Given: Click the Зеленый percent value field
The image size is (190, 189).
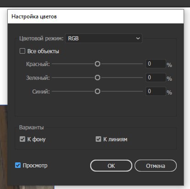Looking at the screenshot, I should (156, 78).
